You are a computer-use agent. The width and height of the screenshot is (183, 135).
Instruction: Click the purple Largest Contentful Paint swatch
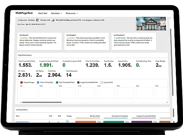click(x=78, y=82)
